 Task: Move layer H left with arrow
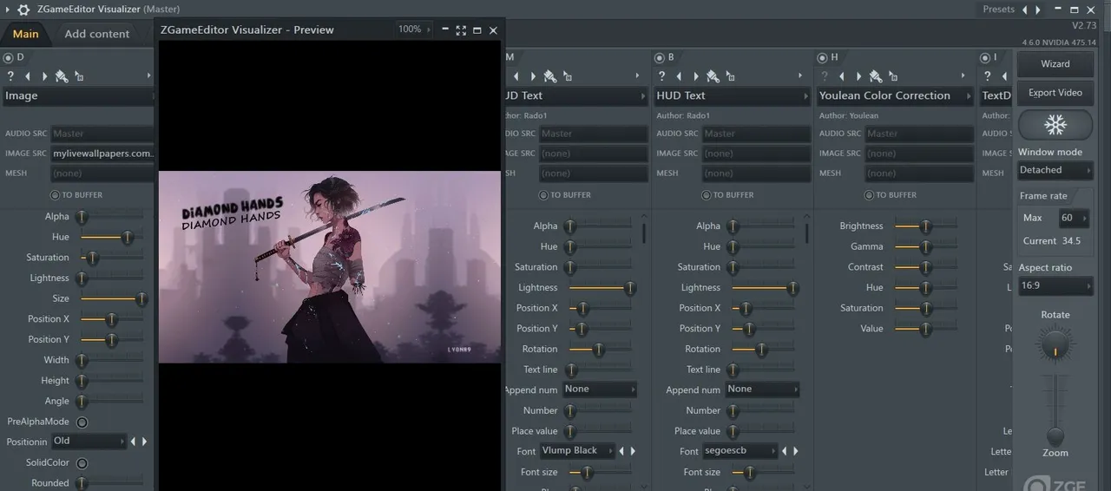click(842, 76)
